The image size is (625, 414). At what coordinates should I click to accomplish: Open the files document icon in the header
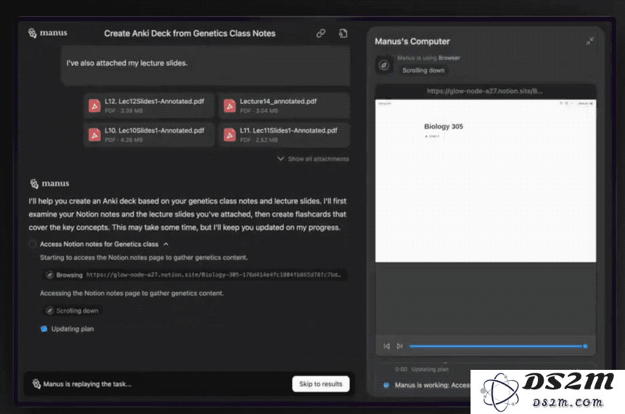click(343, 34)
